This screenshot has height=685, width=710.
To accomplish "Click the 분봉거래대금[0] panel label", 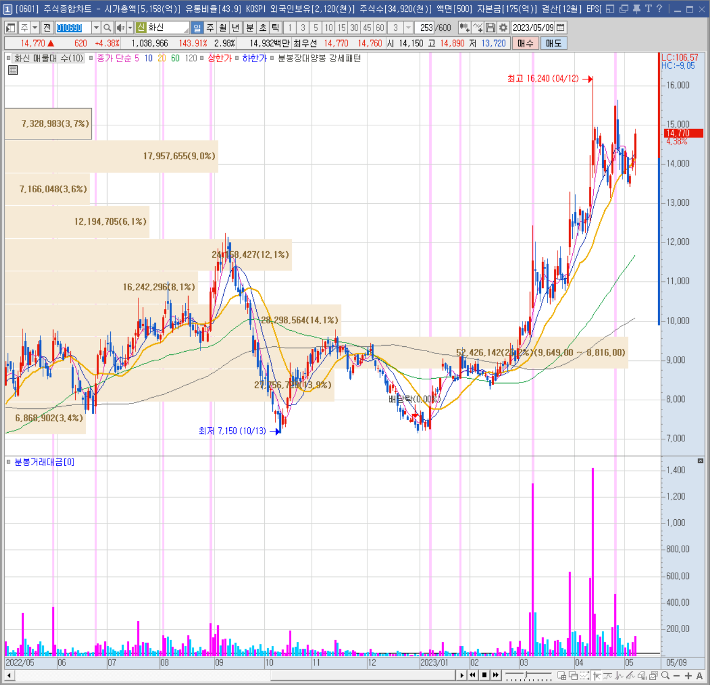I will [x=44, y=462].
